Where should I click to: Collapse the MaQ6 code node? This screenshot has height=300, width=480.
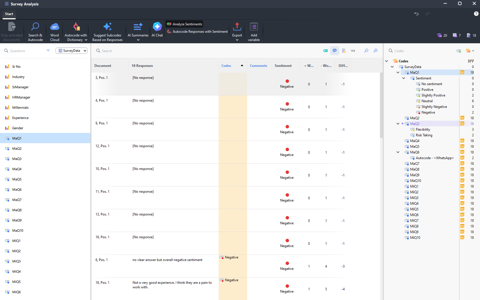coord(398,152)
